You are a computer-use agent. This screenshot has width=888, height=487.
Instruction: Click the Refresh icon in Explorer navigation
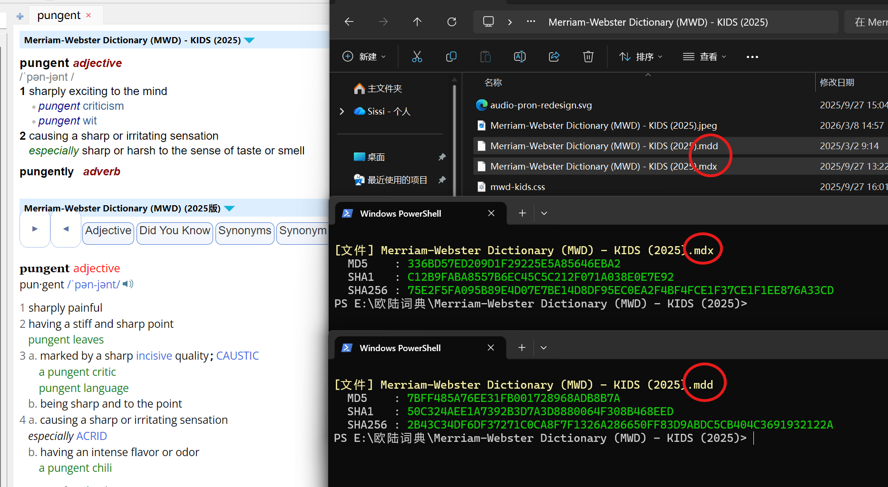click(x=452, y=22)
